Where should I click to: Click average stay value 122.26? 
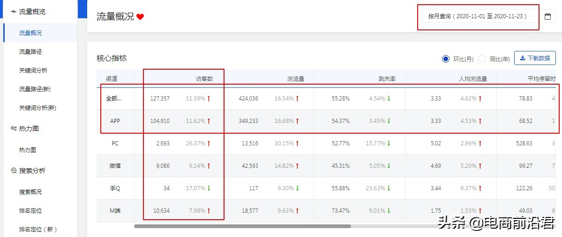[524, 188]
